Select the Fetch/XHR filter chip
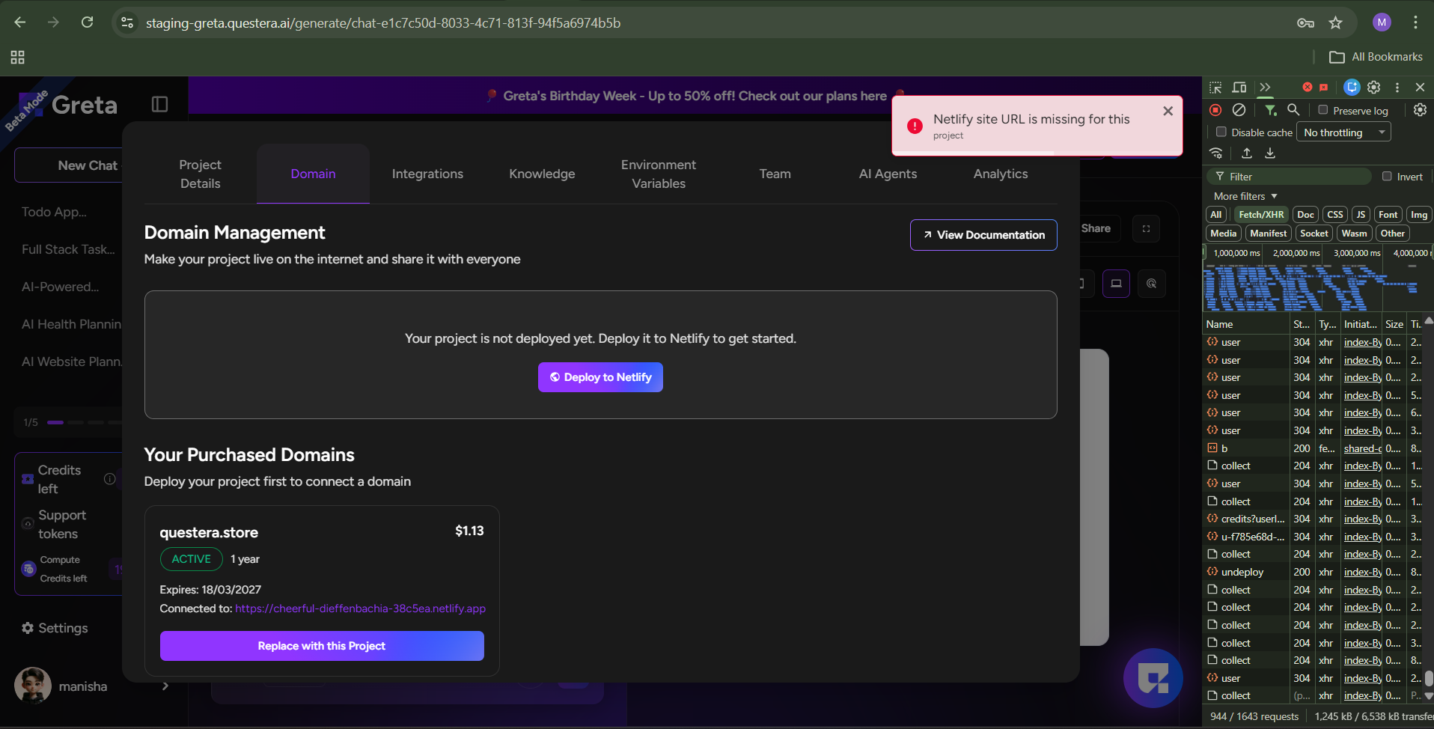This screenshot has height=729, width=1434. (1261, 215)
